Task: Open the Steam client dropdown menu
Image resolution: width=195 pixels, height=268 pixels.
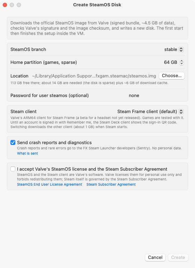Action: point(150,112)
